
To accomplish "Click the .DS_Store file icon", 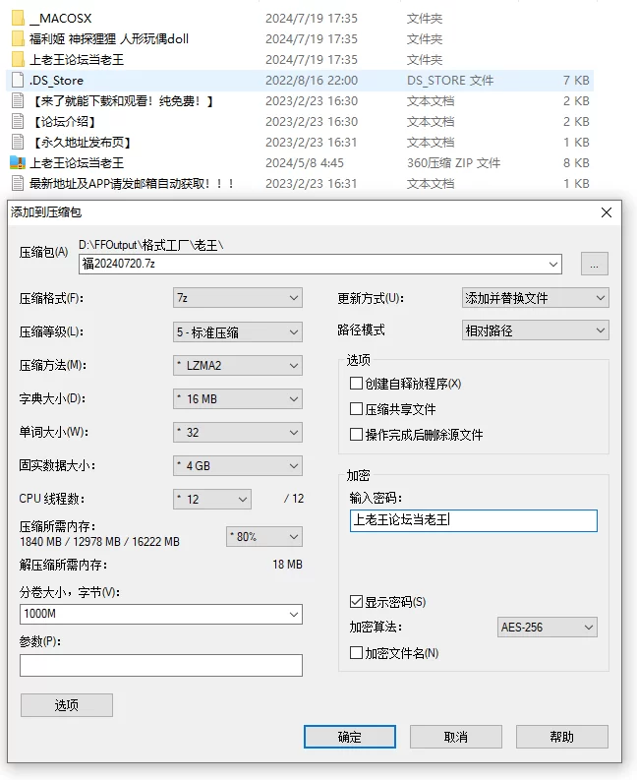I will click(x=18, y=80).
